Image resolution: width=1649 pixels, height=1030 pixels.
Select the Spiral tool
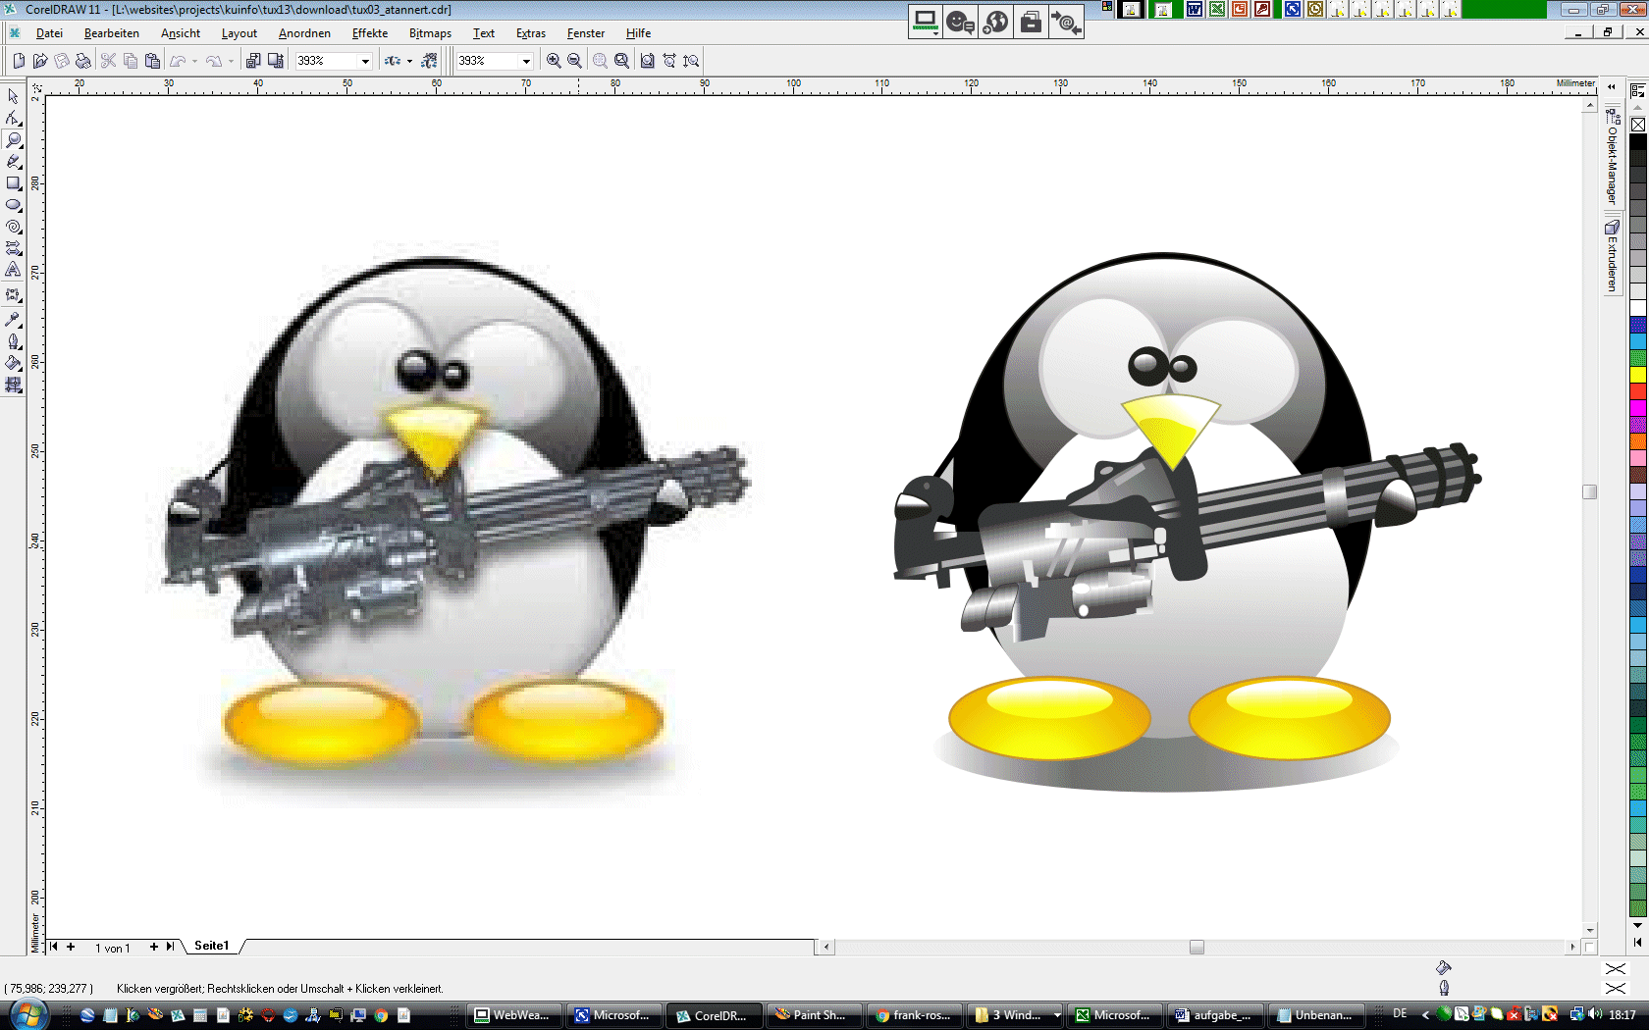click(13, 226)
